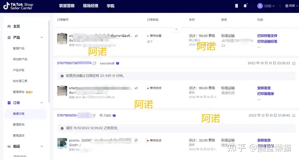Click buyer name 年.7360
This screenshot has height=160, width=299.
coord(105,115)
